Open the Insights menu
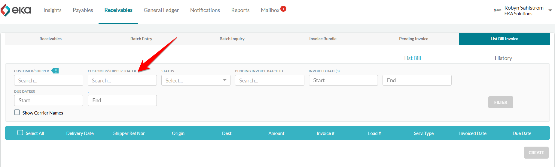555x167 pixels. [x=52, y=10]
